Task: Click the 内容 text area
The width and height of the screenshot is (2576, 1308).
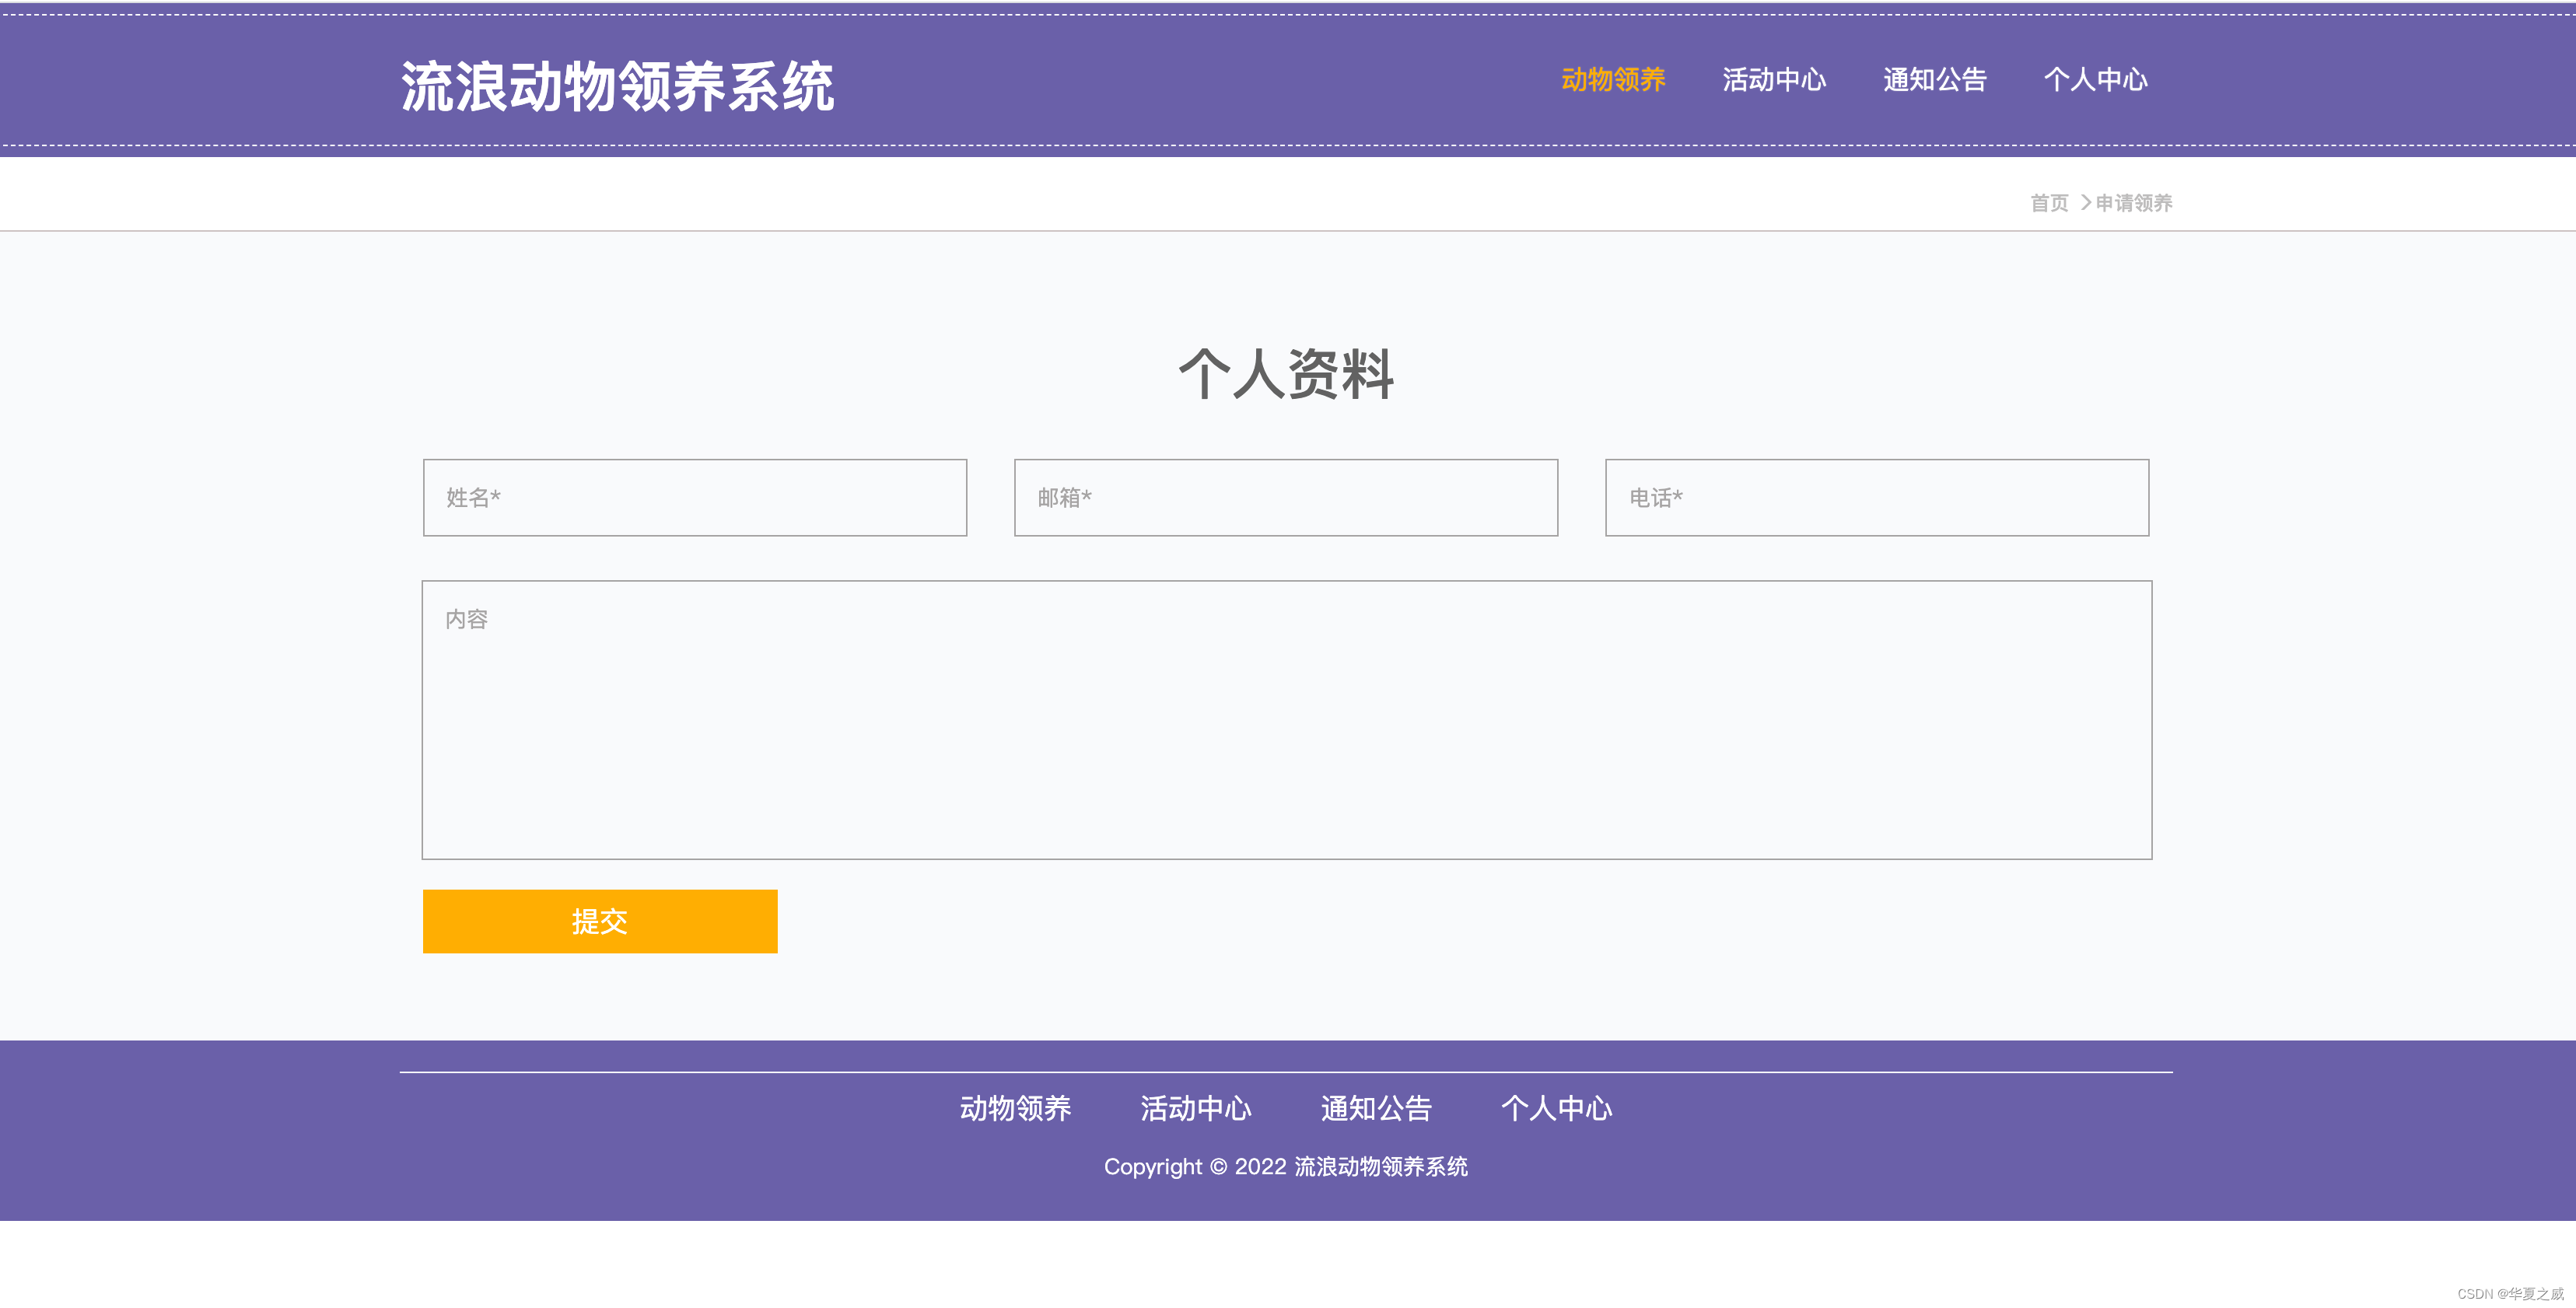Action: [1287, 716]
